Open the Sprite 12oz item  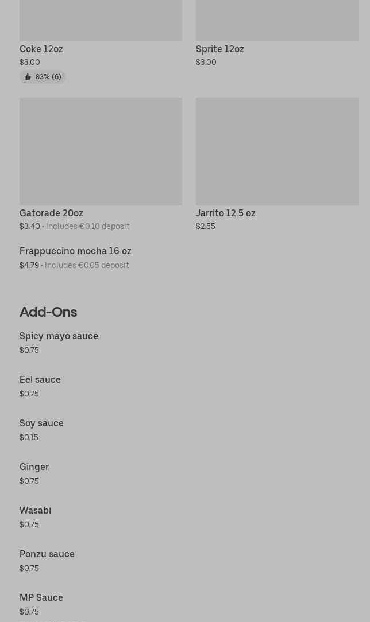219,49
